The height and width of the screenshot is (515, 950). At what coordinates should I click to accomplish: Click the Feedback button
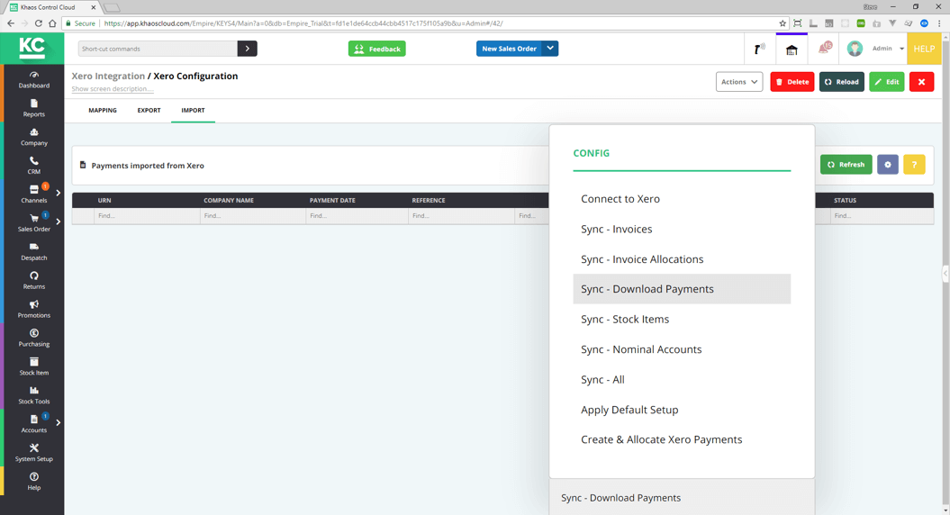click(x=377, y=49)
